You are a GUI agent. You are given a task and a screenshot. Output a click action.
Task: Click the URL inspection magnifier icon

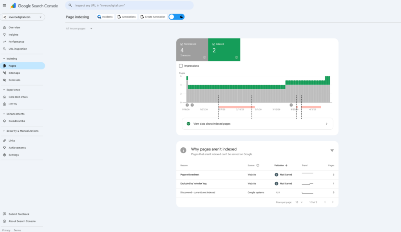click(4, 49)
